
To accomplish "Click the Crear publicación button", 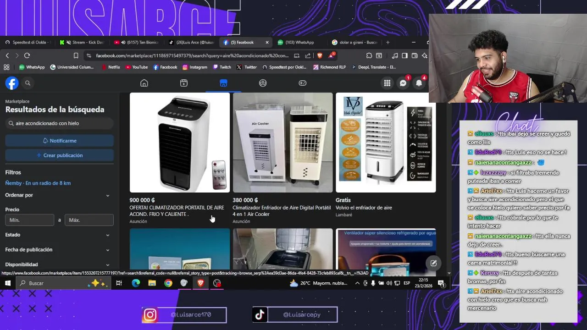I will pyautogui.click(x=59, y=155).
